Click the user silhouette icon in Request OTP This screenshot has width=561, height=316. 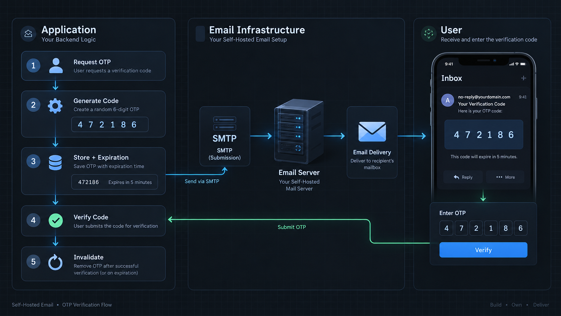pos(56,65)
